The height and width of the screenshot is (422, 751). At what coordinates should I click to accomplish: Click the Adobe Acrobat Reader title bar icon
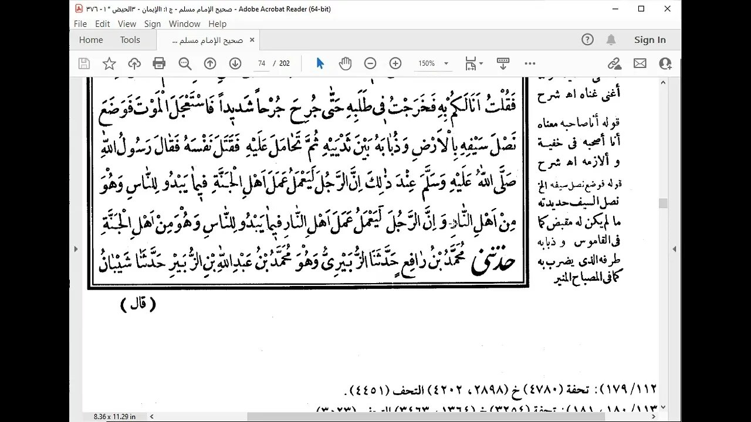pos(79,9)
